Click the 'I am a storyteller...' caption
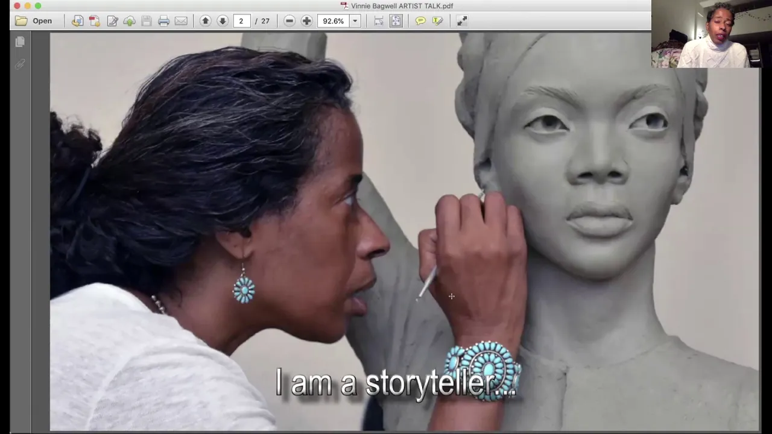The width and height of the screenshot is (772, 434). [396, 382]
